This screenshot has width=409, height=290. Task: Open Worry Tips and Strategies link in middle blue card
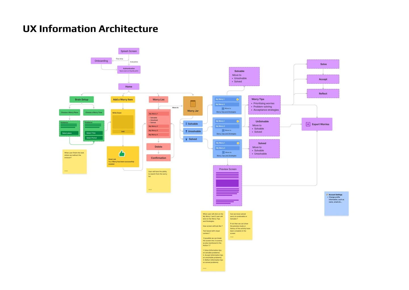(226, 134)
